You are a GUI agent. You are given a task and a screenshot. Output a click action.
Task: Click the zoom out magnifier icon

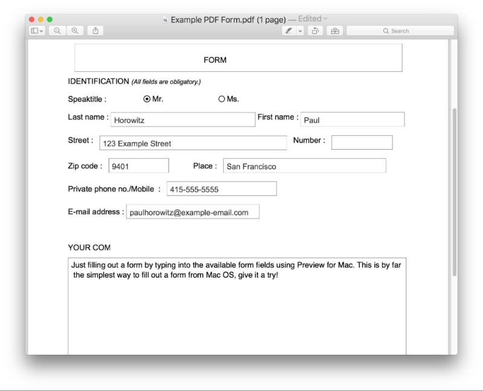coord(57,31)
